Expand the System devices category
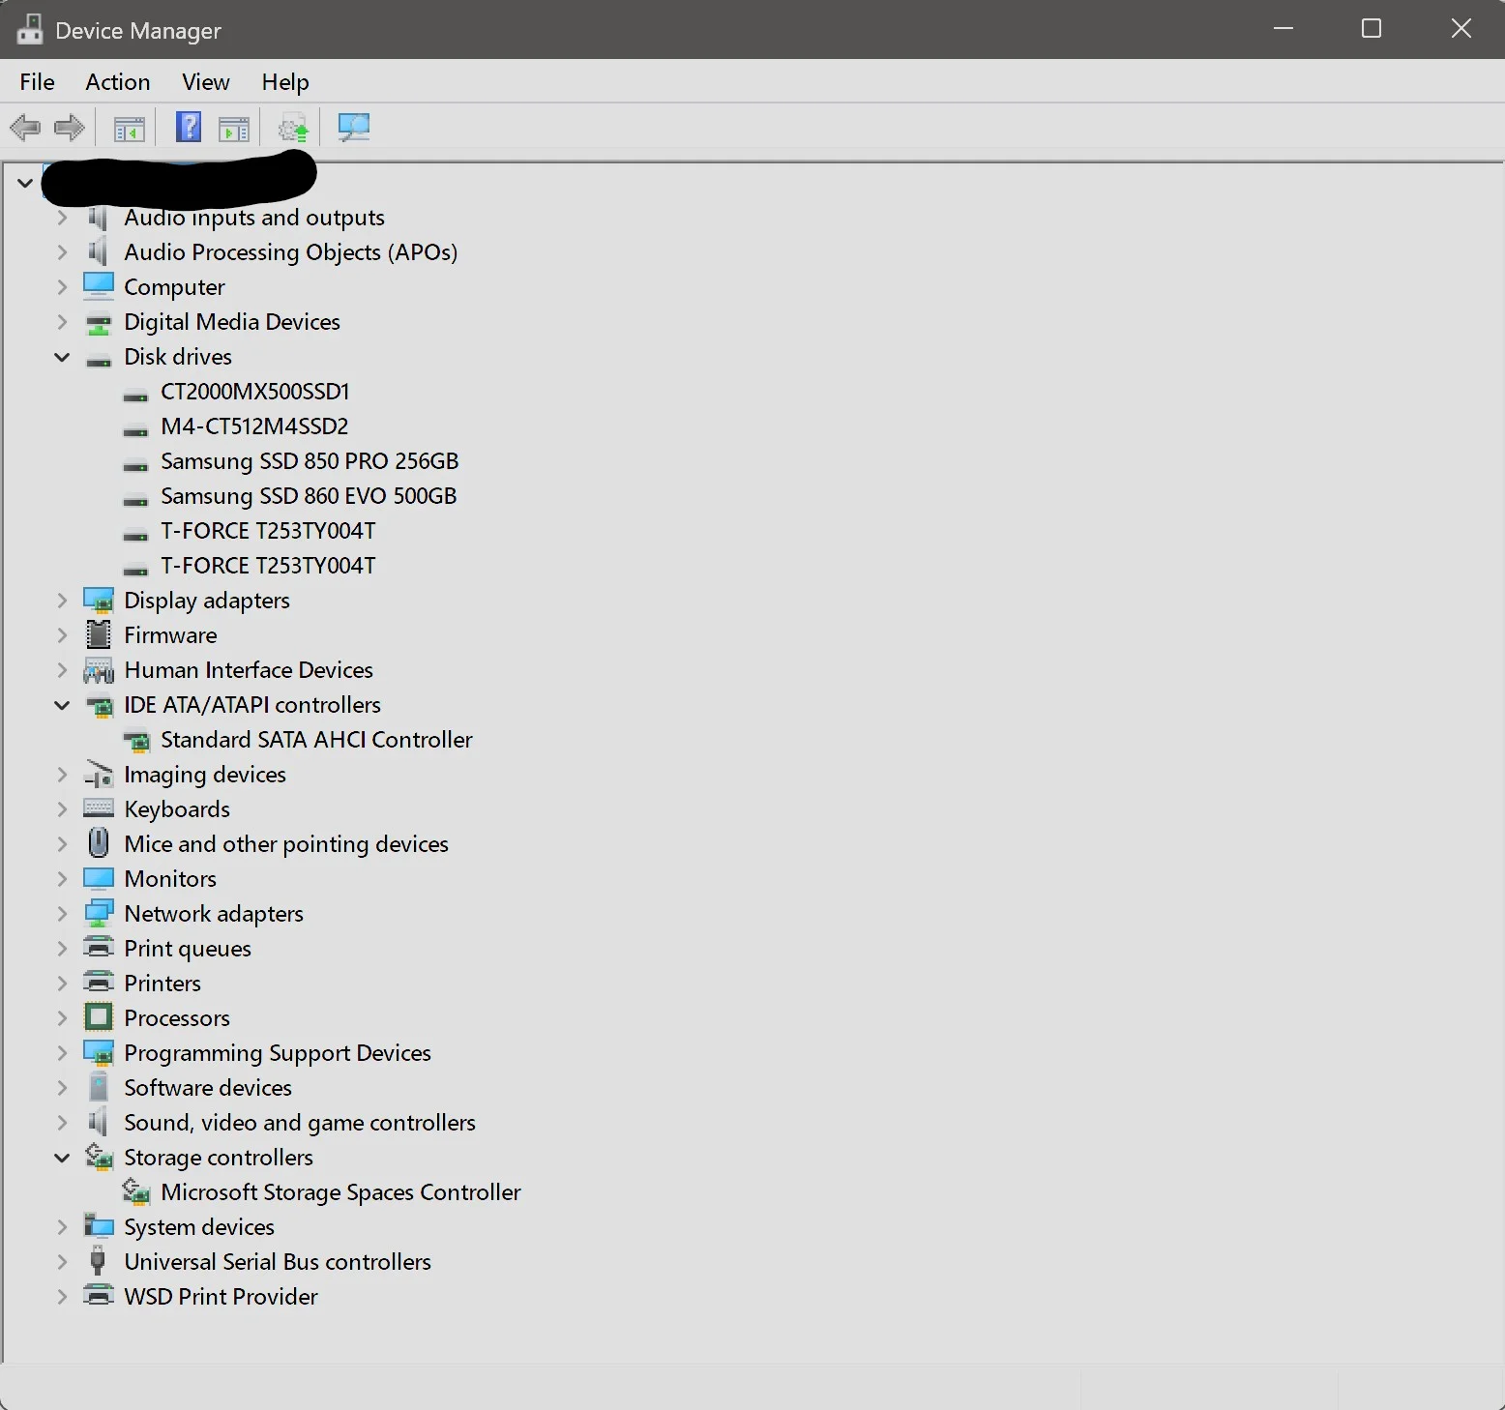Screen dimensions: 1505x1410 pos(62,1227)
